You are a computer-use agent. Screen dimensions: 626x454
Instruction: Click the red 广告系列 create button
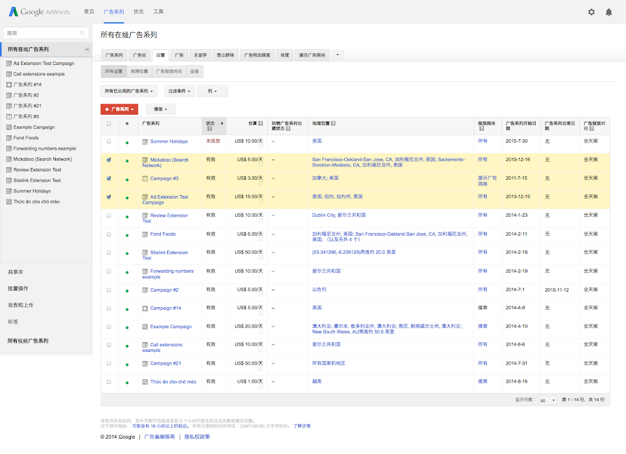pos(119,109)
